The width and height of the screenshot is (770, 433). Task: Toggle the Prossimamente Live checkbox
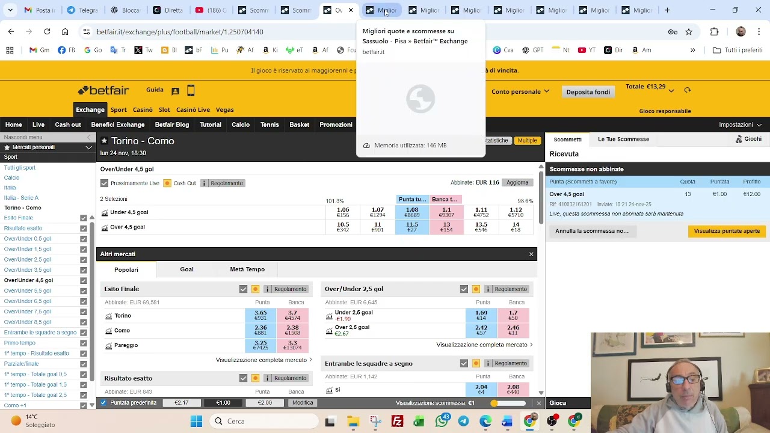[x=104, y=183]
